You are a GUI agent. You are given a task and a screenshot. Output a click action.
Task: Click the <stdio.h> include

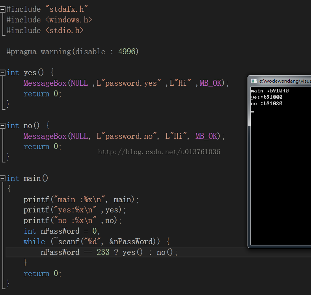pyautogui.click(x=65, y=31)
